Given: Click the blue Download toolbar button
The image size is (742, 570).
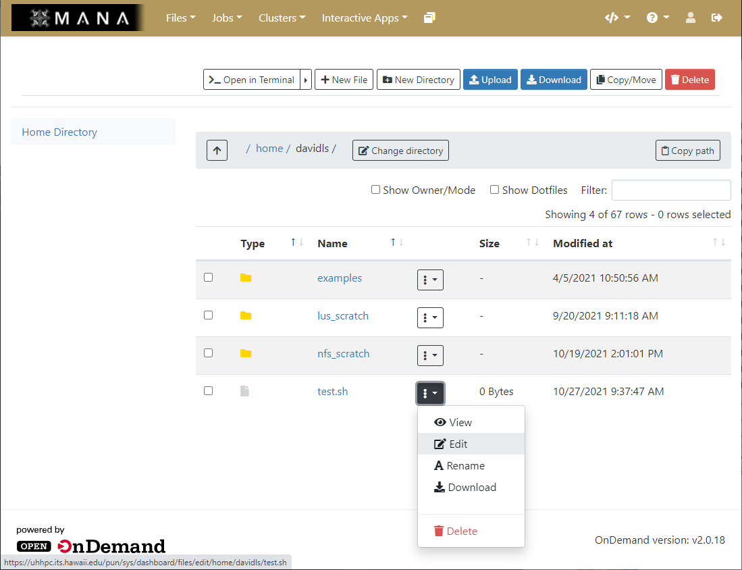Looking at the screenshot, I should 554,80.
